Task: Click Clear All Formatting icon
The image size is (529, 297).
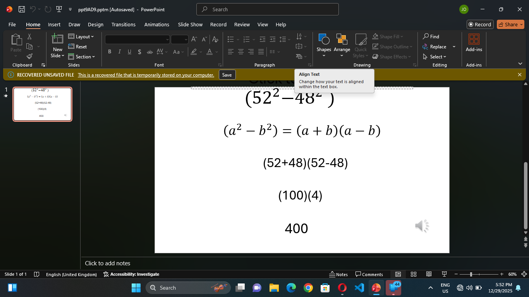Action: [x=215, y=39]
